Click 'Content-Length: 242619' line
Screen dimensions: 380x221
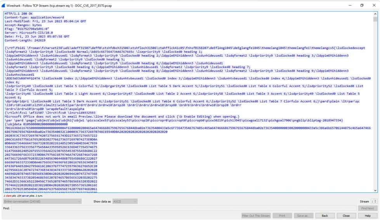tap(25, 40)
